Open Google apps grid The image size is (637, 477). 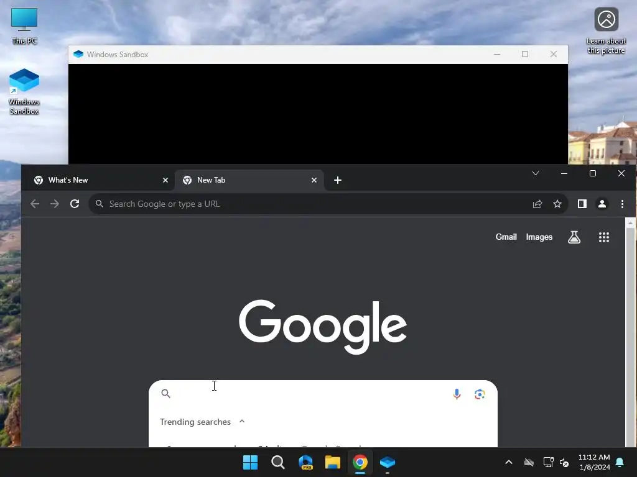pyautogui.click(x=603, y=237)
